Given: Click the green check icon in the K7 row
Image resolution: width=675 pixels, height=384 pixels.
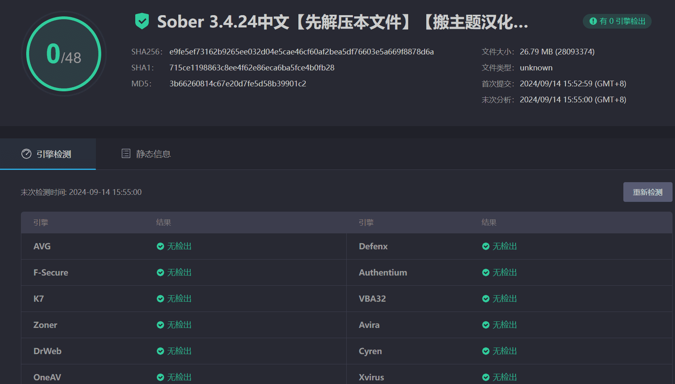Looking at the screenshot, I should pos(160,299).
